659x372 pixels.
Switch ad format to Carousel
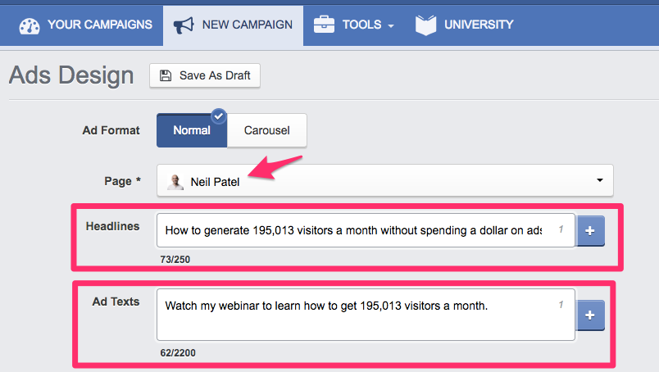[x=266, y=130]
